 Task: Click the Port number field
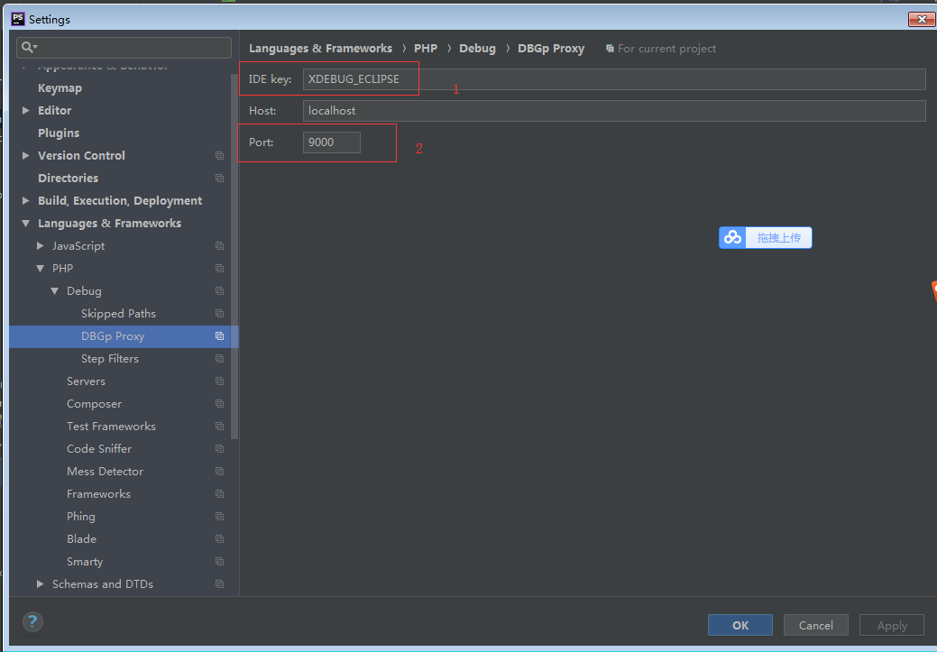click(x=331, y=142)
